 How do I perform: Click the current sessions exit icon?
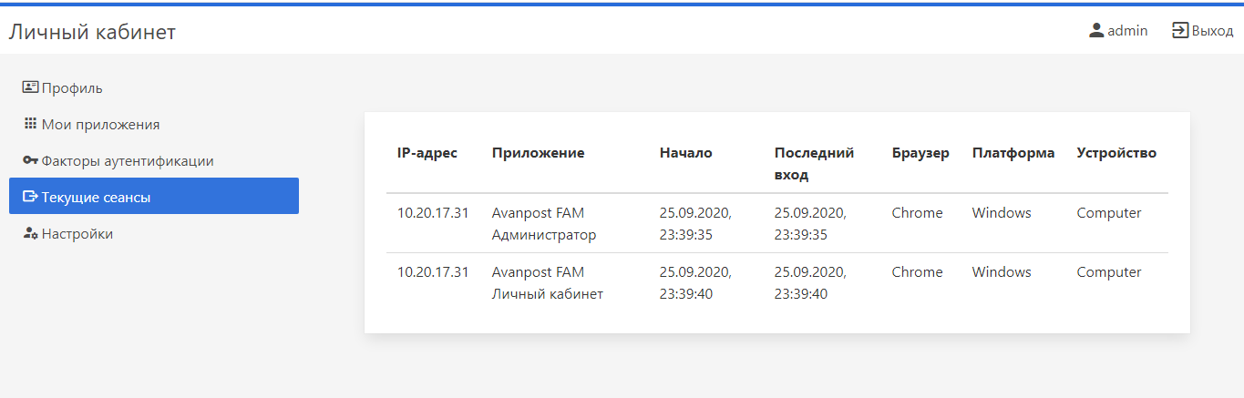30,197
